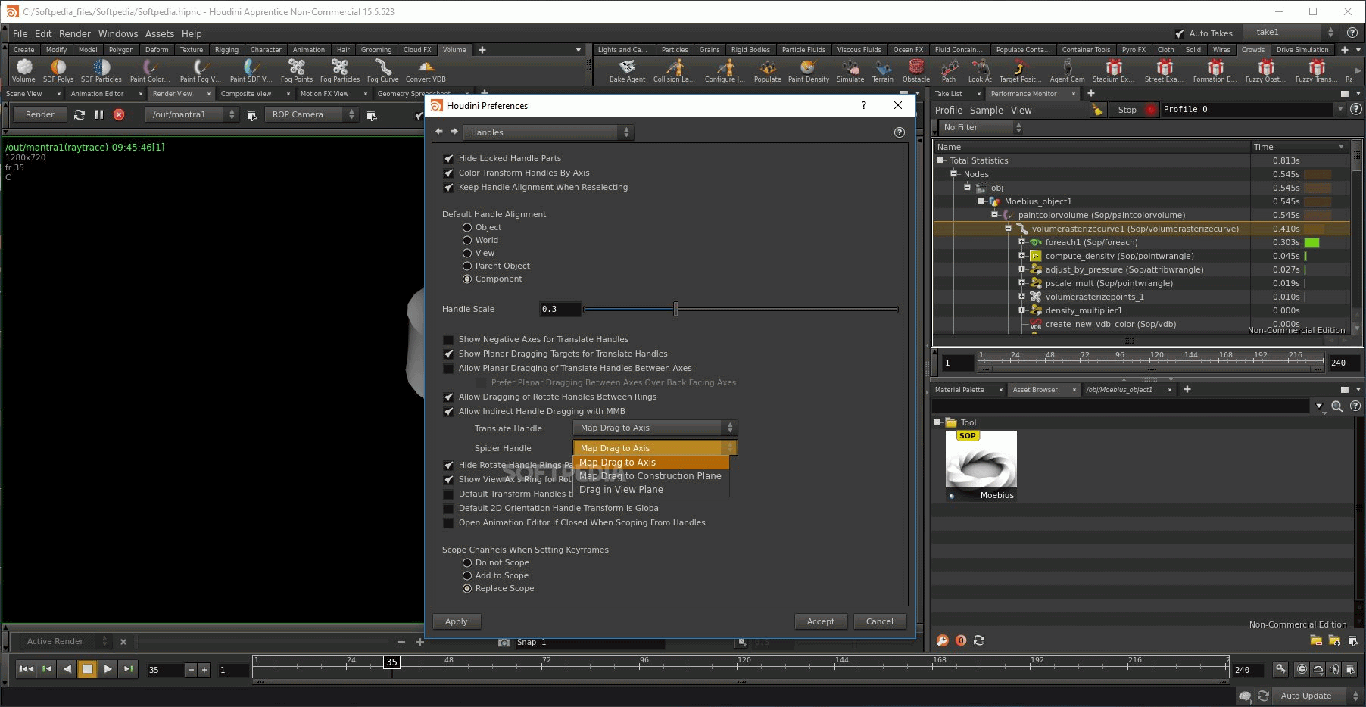Image resolution: width=1366 pixels, height=707 pixels.
Task: Enable Show Negative Axes for Translate Handles
Action: coord(449,340)
